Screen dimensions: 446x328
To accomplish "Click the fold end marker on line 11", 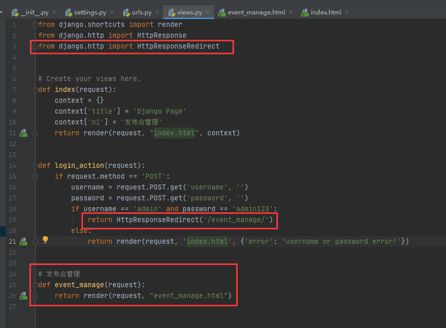I will coord(35,133).
